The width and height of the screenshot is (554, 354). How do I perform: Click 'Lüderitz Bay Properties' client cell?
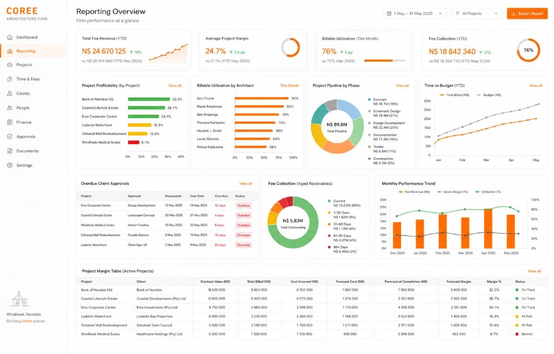click(155, 316)
